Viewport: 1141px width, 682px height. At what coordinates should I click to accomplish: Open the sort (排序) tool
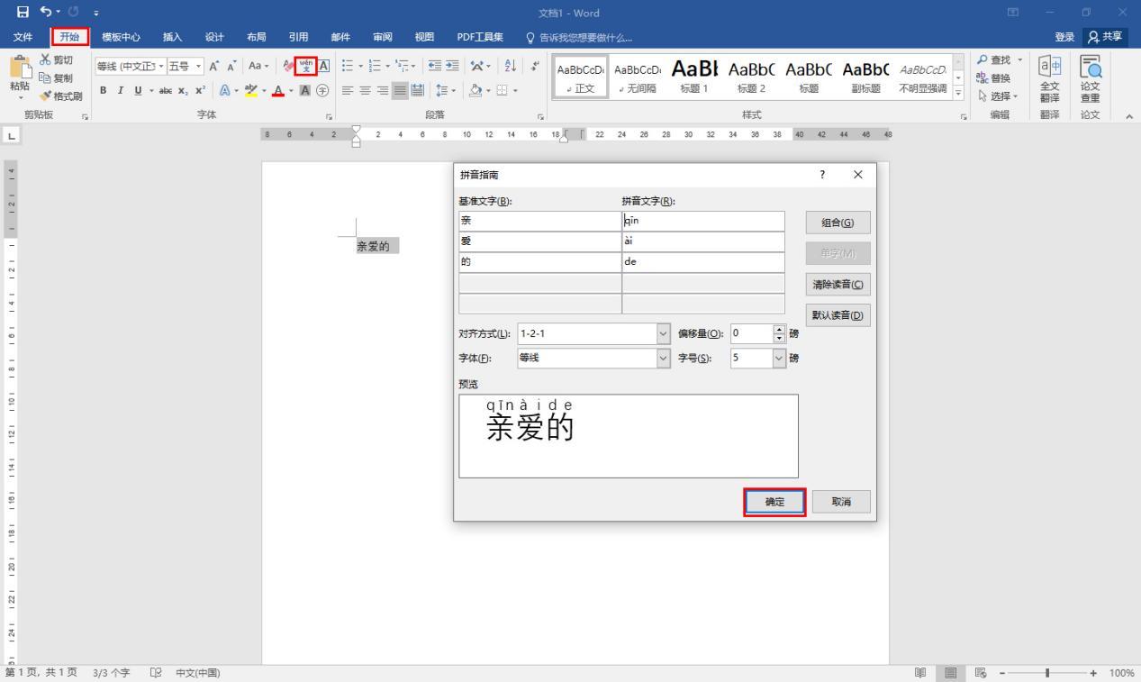point(511,65)
